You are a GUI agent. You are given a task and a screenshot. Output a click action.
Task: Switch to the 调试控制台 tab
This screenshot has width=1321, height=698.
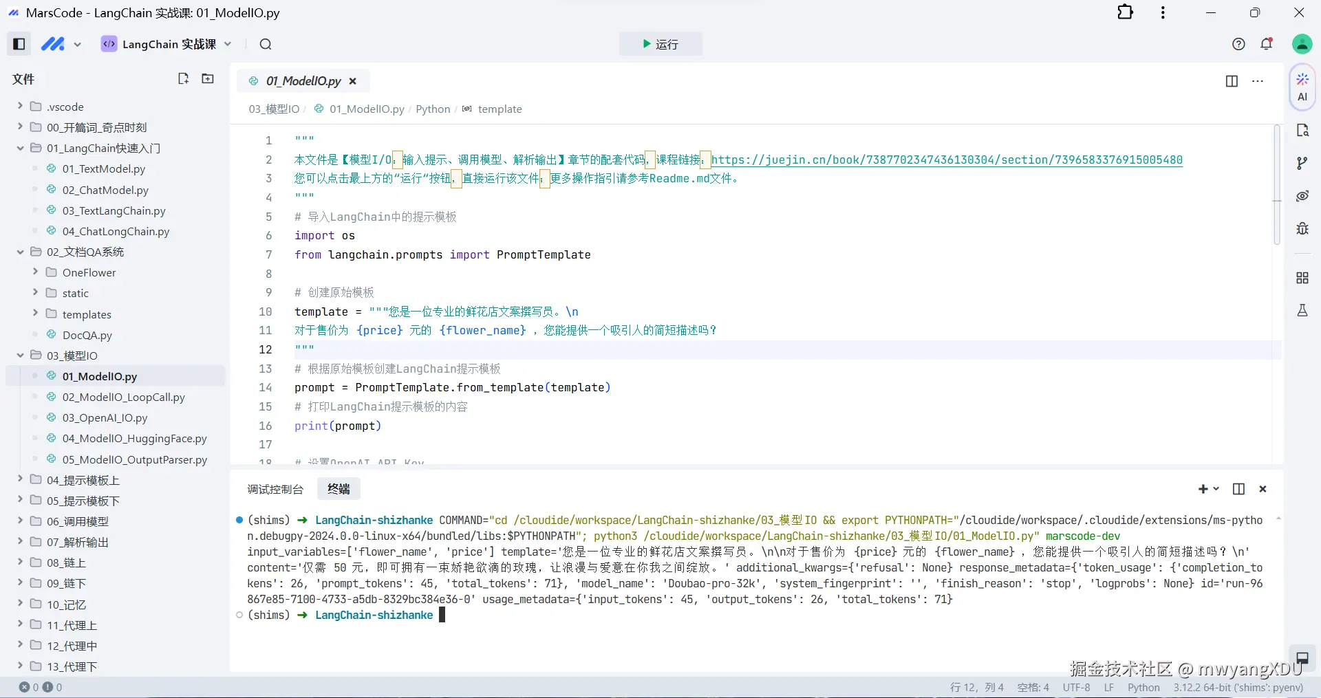[275, 489]
